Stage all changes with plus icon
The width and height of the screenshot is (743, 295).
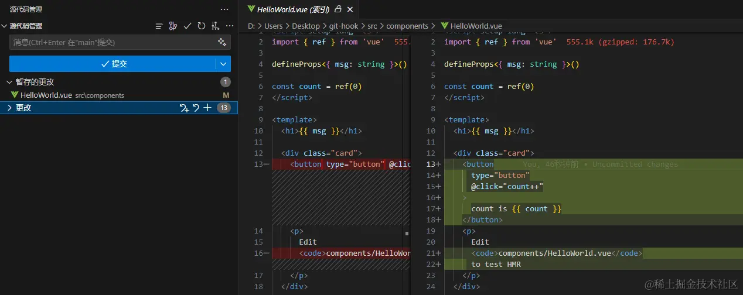(x=207, y=108)
